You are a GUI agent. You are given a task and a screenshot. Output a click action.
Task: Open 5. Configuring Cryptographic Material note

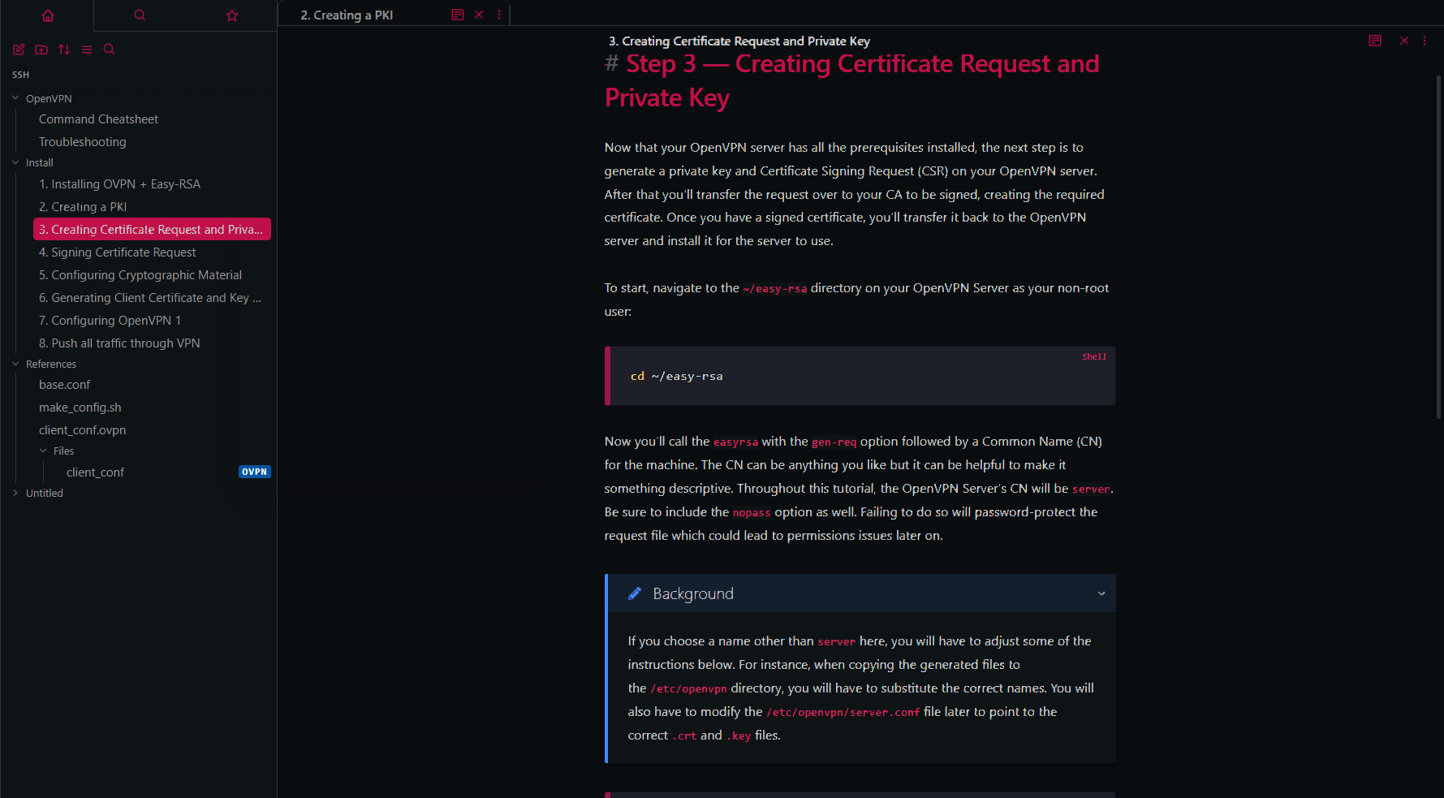tap(140, 275)
